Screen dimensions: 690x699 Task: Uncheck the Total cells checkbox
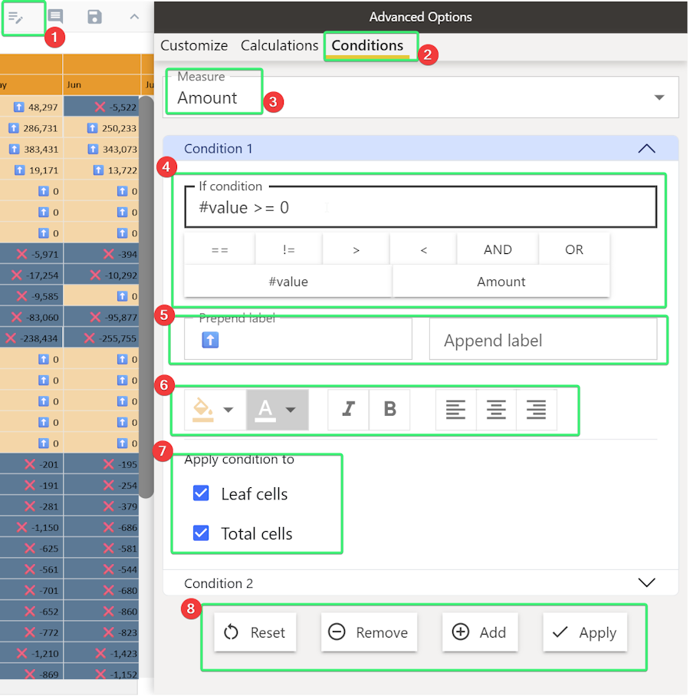(201, 533)
